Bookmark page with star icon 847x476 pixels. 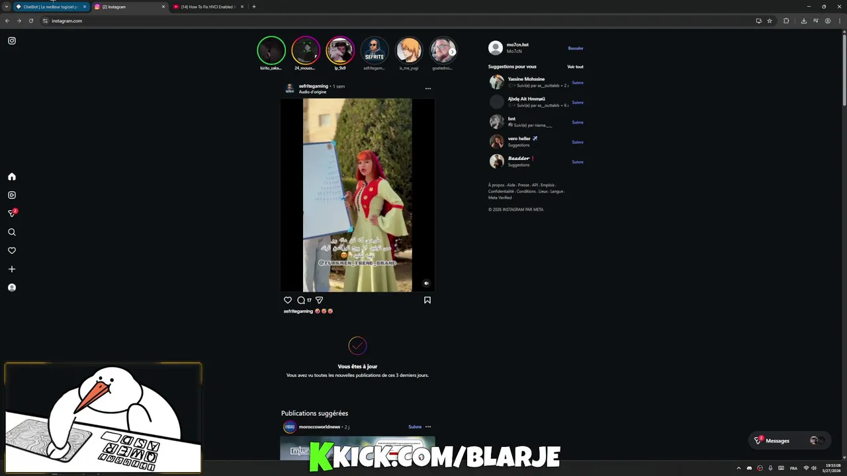point(770,20)
